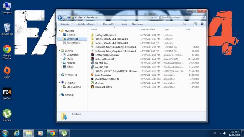The width and height of the screenshot is (244, 137).
Task: Expand the Network tree node
Action: click(59, 95)
